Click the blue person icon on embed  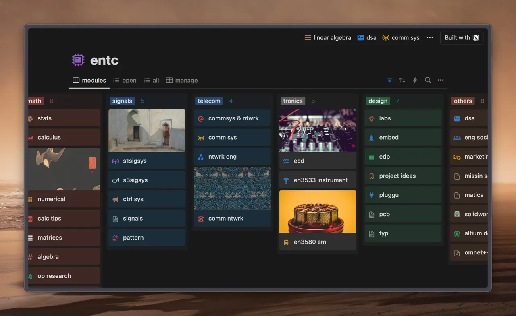point(372,138)
